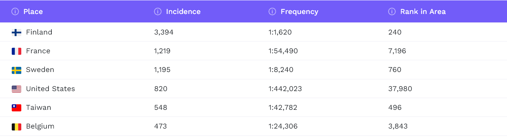The image size is (507, 137).
Task: Select Sweden's incidence value 1,195
Action: click(162, 70)
